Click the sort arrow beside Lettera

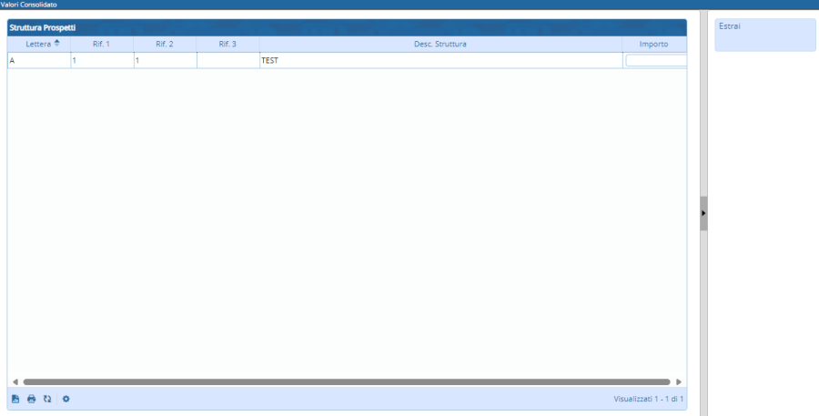[x=57, y=43]
